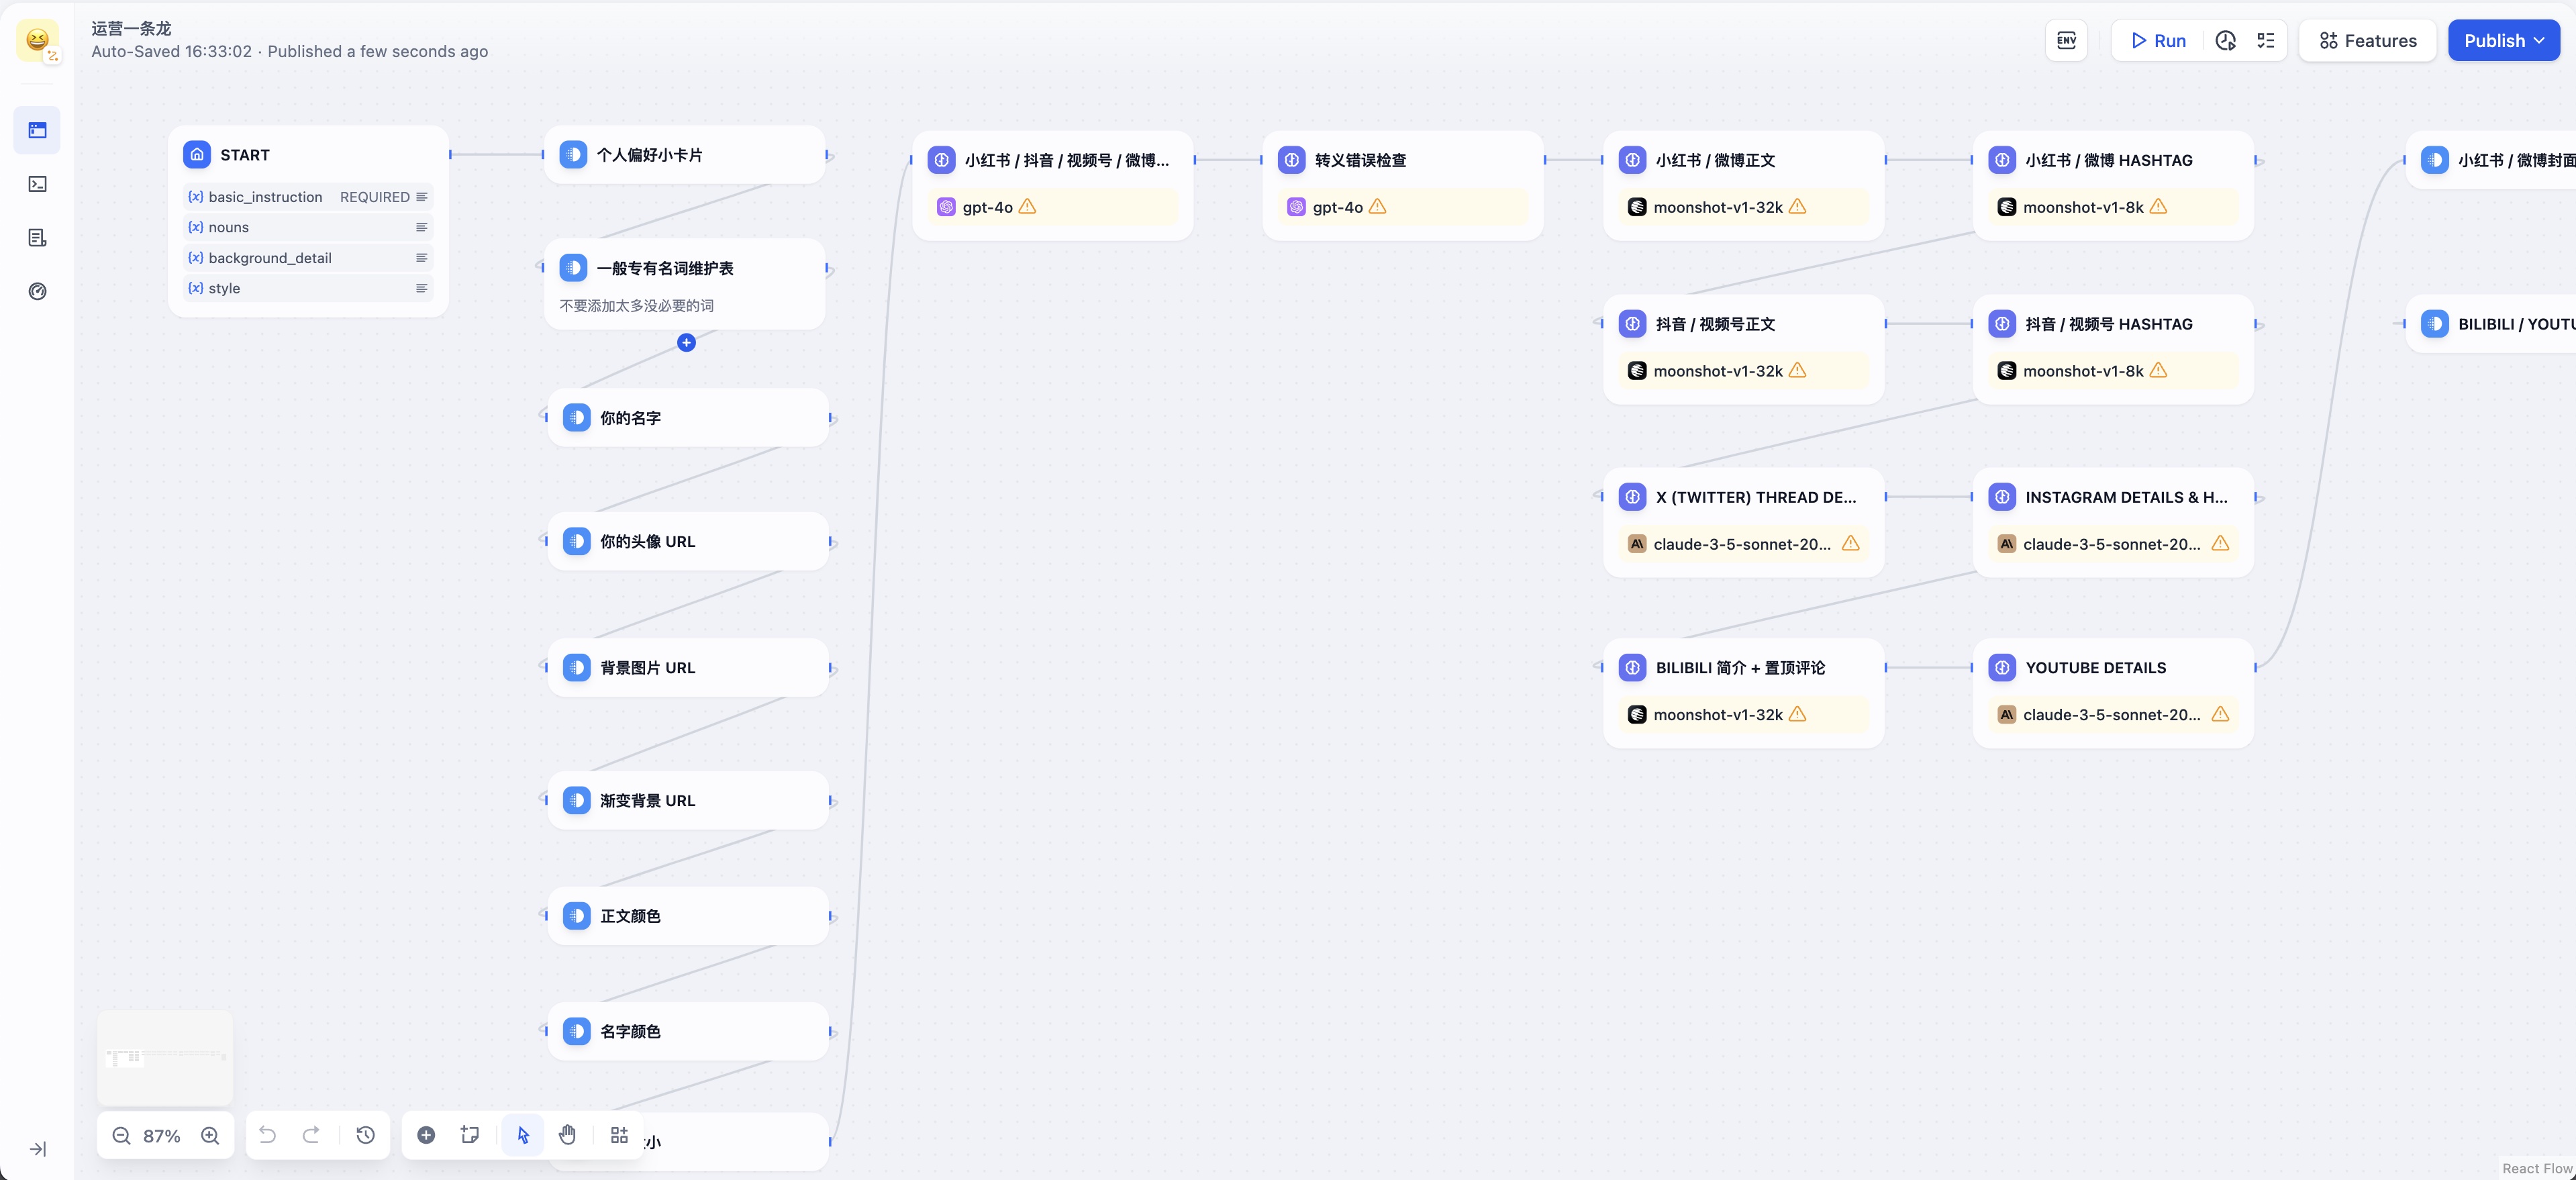Expand the collapsed left sidebar arrow
Screen dimensions: 2576x1180
[x=37, y=1149]
